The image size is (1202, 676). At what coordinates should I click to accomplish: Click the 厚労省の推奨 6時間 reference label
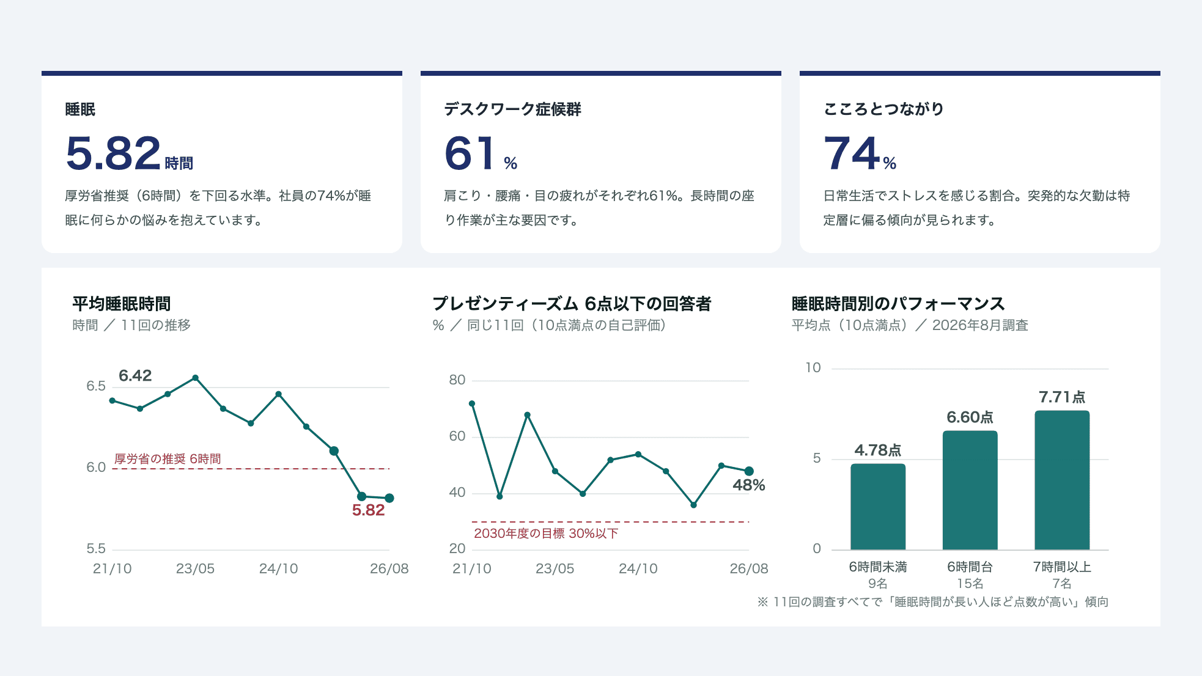[x=168, y=458]
